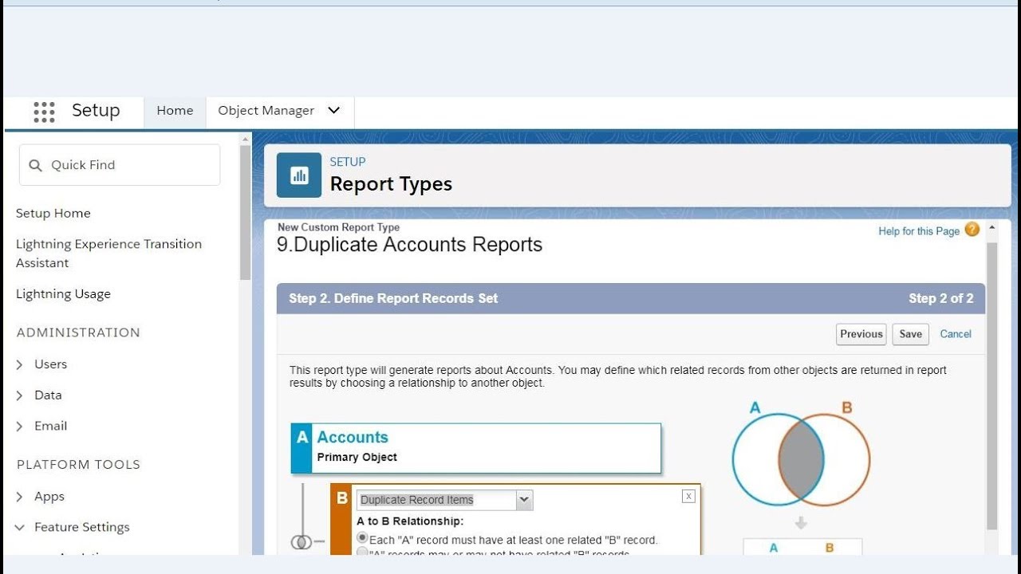Click the 'ADMINISTRATION' section label
The width and height of the screenshot is (1021, 574).
coord(78,333)
